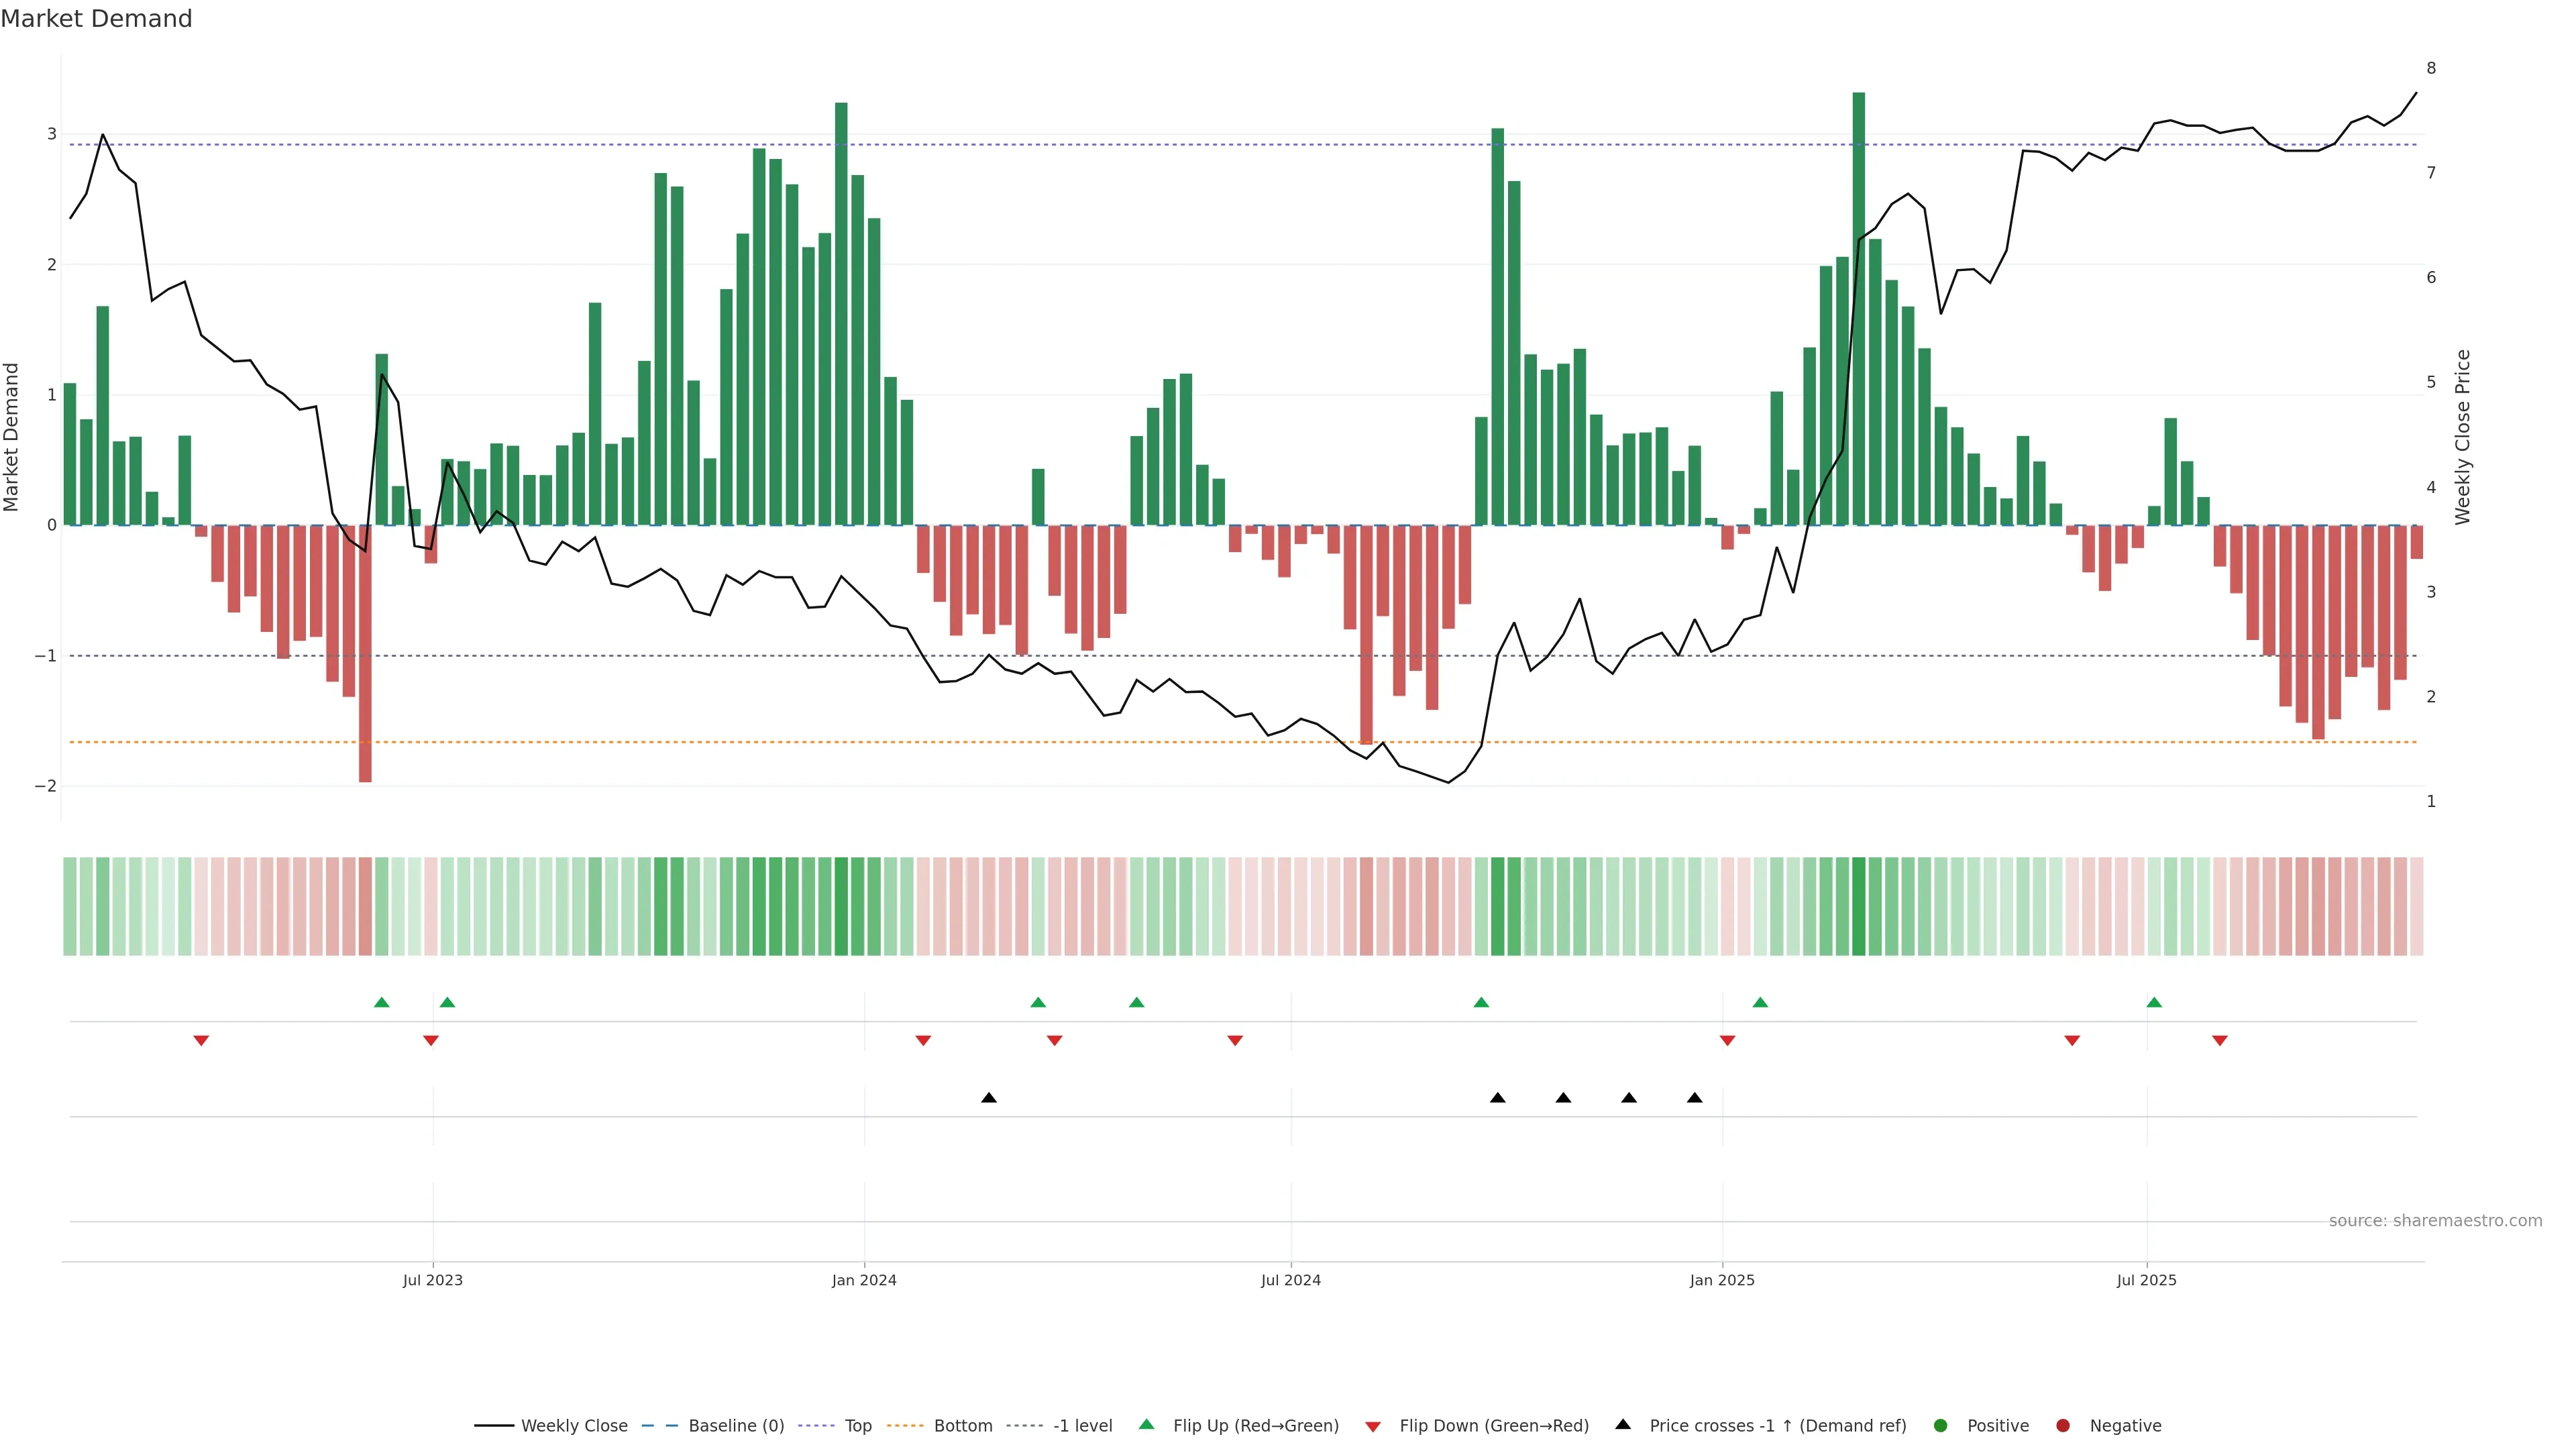Click the Negative red dot legend
The image size is (2576, 1449).
[x=2063, y=1426]
